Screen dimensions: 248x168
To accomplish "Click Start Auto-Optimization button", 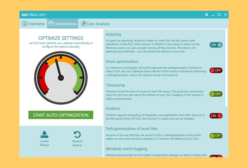I will click(x=61, y=115).
